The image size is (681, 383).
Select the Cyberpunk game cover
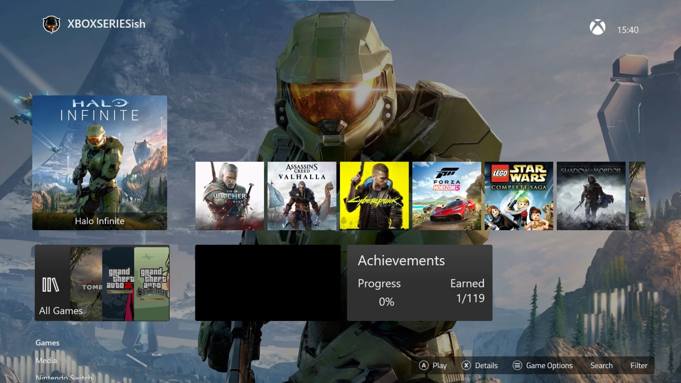374,196
